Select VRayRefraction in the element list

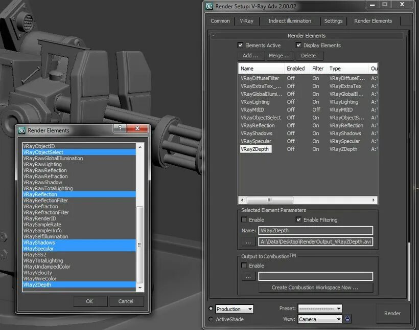79,206
